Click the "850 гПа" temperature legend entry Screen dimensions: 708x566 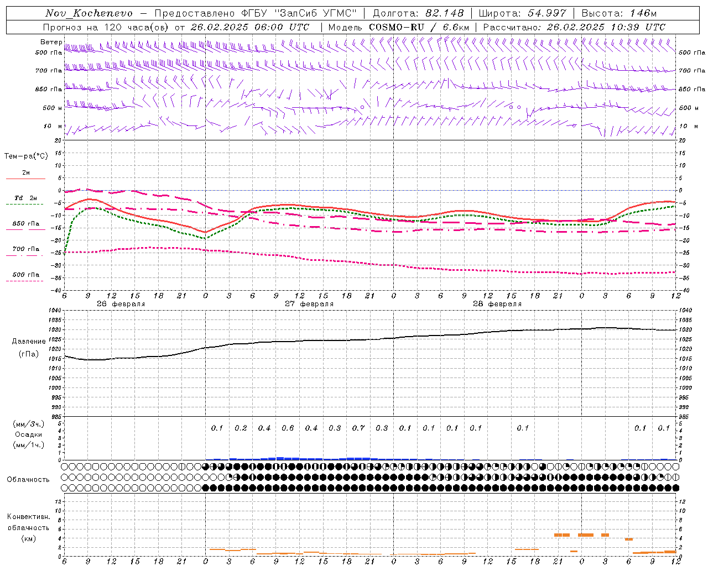pyautogui.click(x=26, y=224)
